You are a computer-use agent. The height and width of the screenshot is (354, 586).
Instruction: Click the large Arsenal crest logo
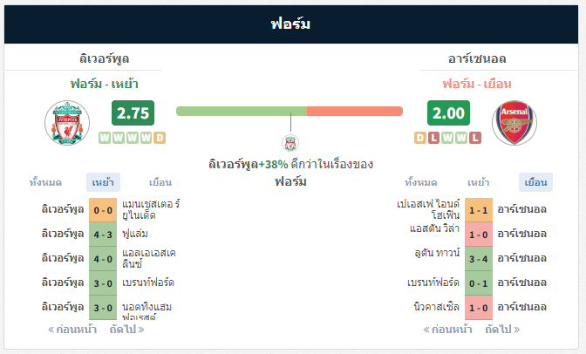pos(514,123)
